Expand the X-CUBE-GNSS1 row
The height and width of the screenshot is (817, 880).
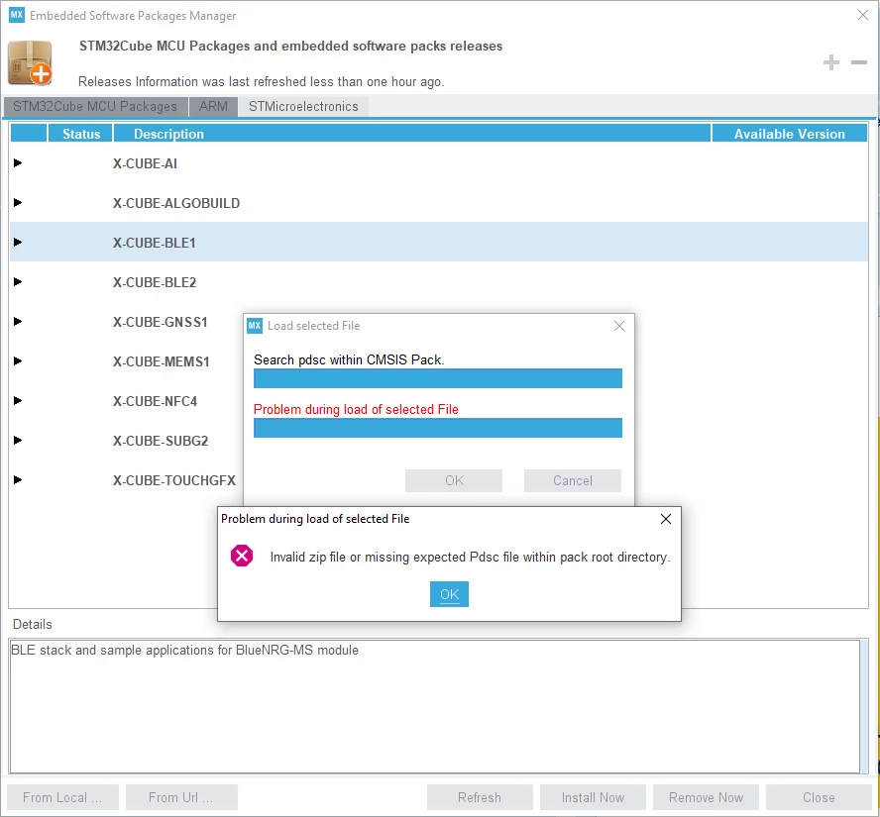(x=18, y=321)
